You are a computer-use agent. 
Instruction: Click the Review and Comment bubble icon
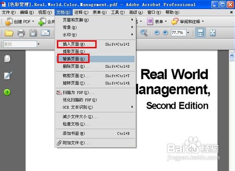pyautogui.click(x=175, y=21)
